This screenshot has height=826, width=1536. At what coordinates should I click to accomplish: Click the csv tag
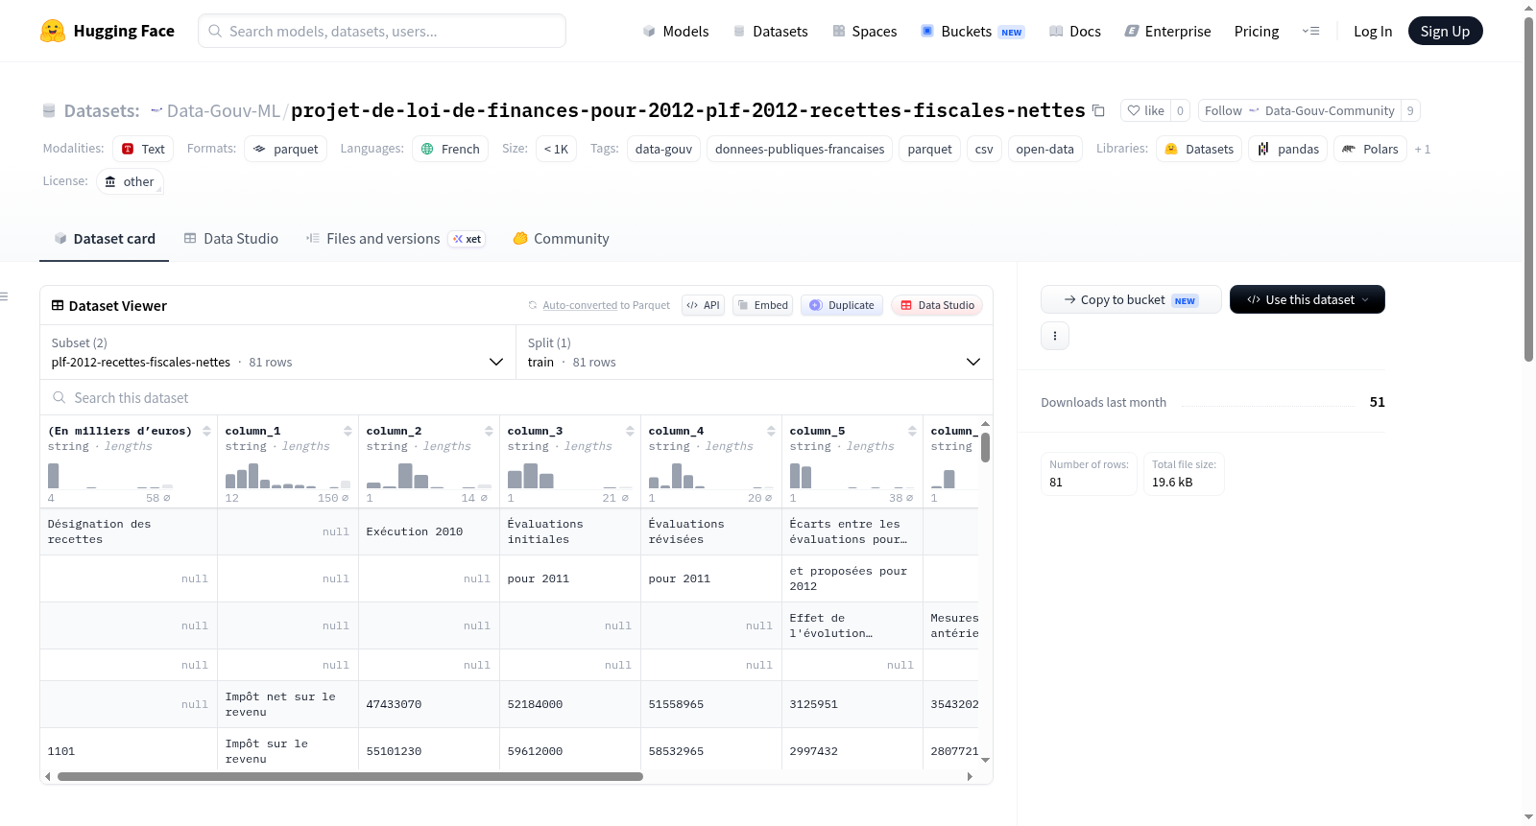coord(984,149)
